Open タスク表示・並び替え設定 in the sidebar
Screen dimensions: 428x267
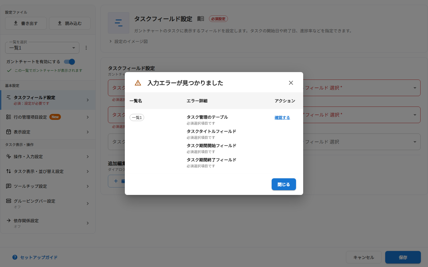(48, 171)
